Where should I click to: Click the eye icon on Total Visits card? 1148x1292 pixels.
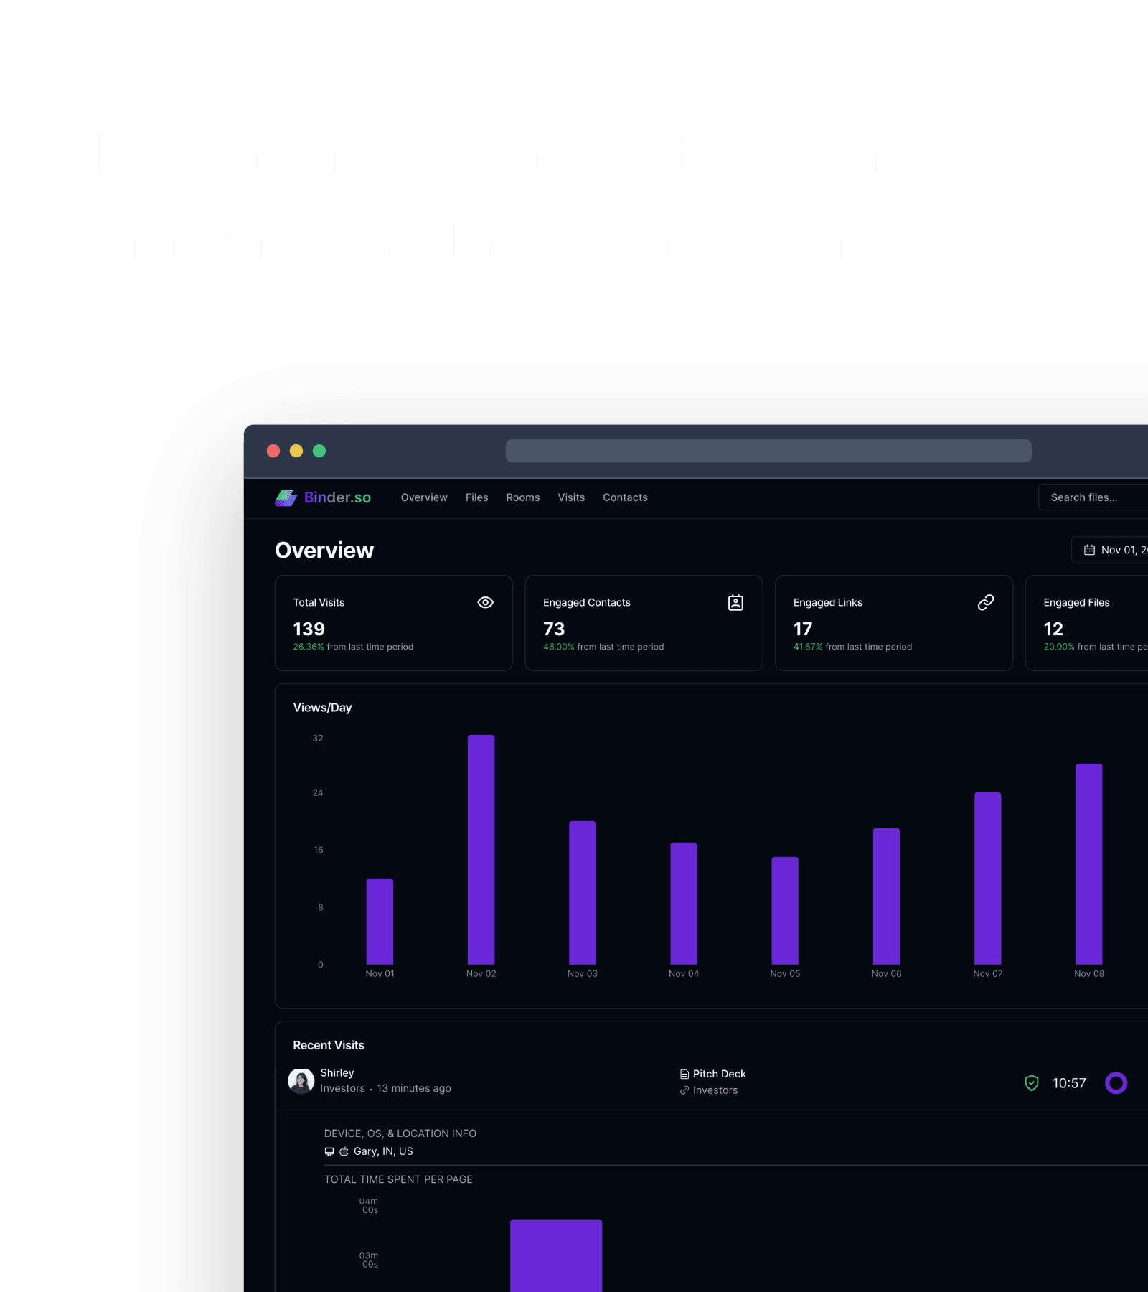pyautogui.click(x=485, y=602)
